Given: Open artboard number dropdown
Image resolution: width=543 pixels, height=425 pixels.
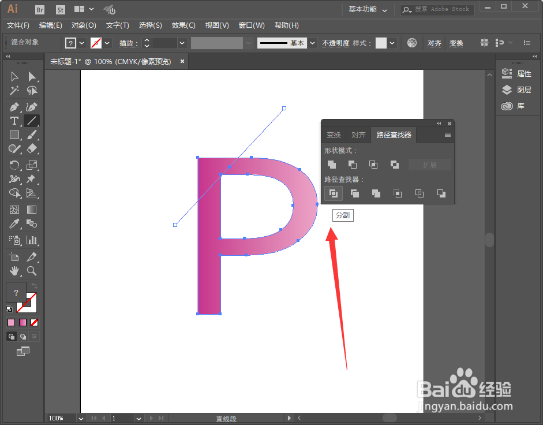Looking at the screenshot, I should [138, 419].
